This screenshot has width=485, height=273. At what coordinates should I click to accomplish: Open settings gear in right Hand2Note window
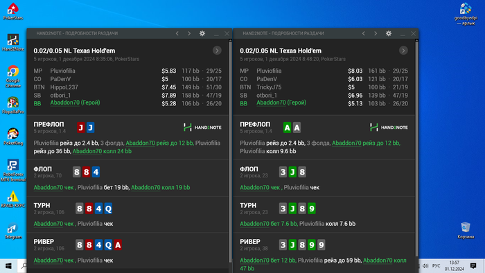click(x=389, y=33)
